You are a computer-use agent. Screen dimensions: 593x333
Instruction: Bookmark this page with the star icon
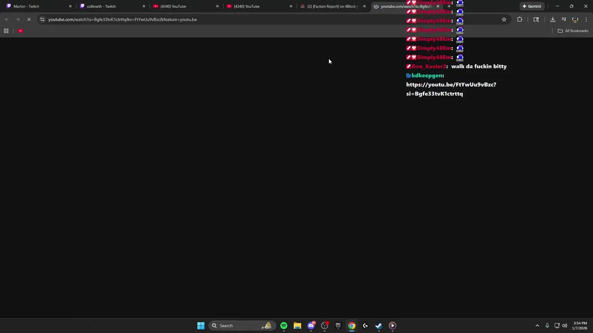point(504,19)
